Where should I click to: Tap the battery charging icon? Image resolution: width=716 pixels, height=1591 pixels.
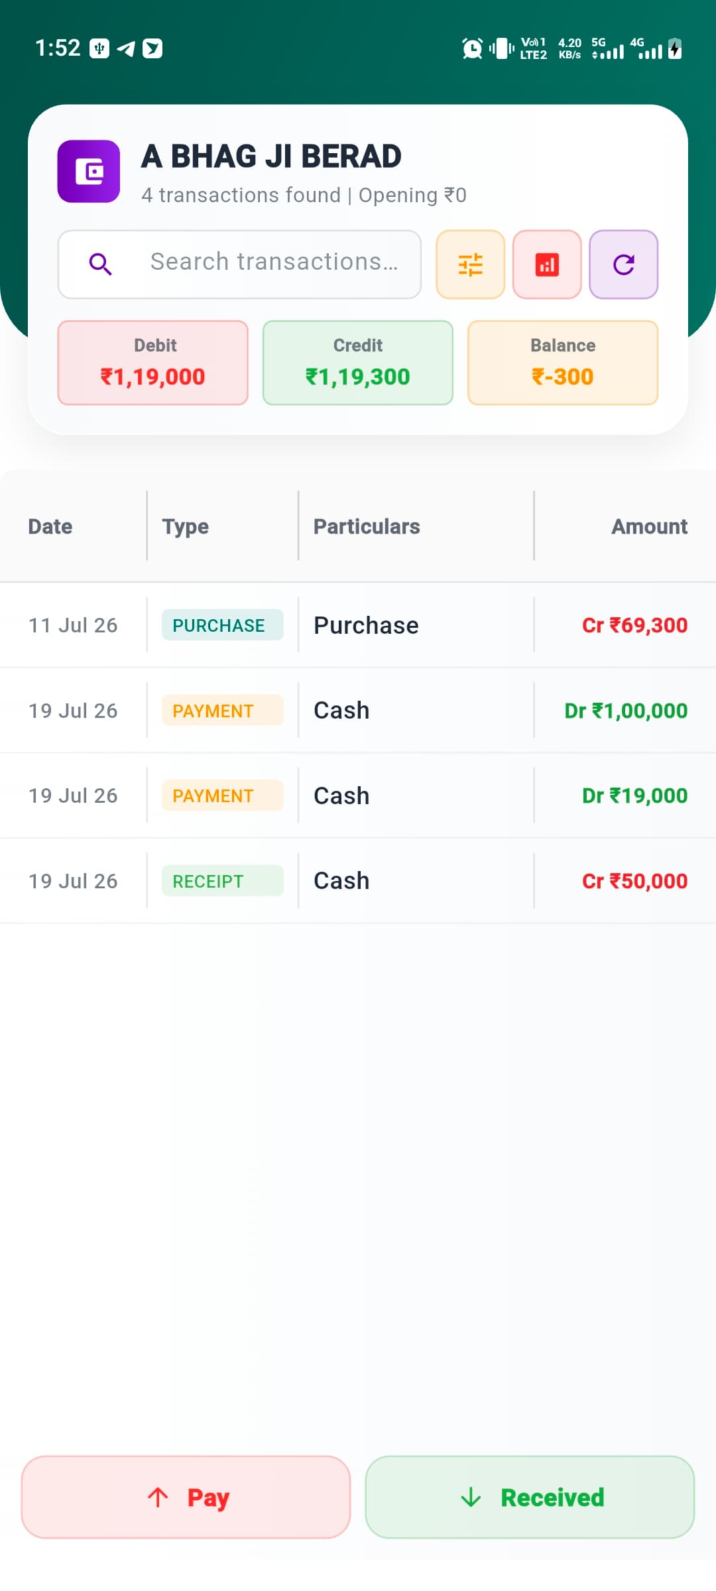point(675,48)
